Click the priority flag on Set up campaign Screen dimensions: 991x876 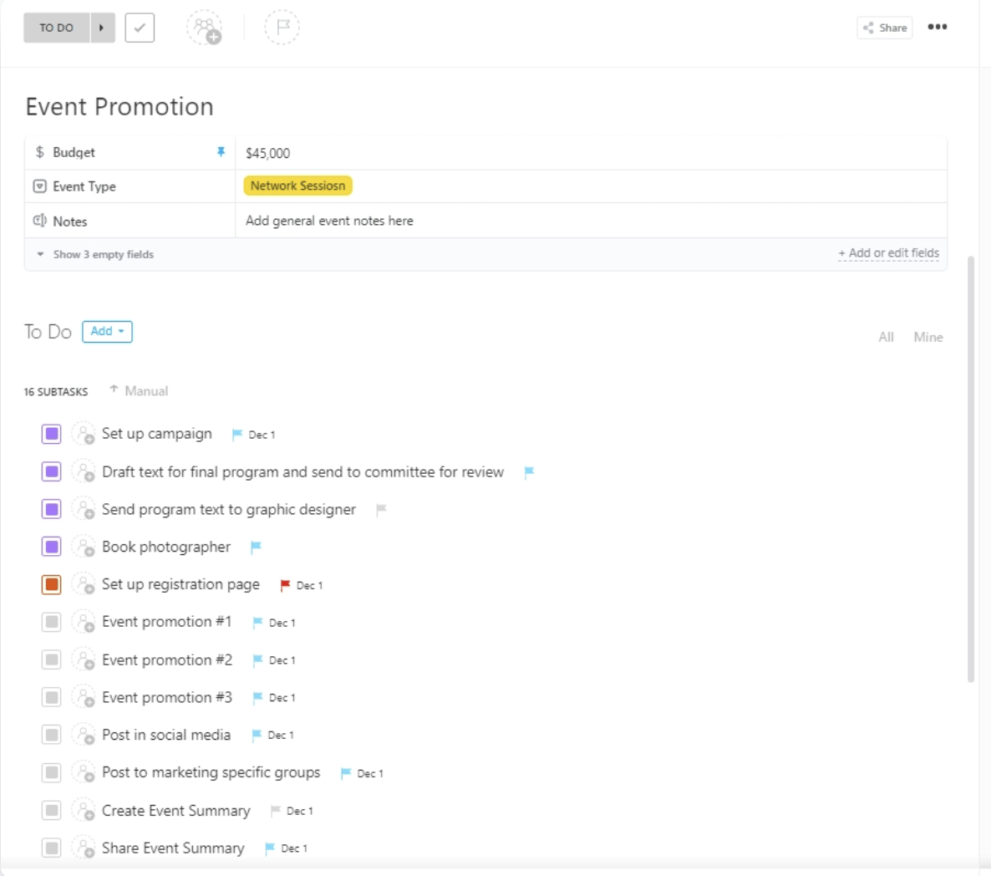(x=237, y=434)
